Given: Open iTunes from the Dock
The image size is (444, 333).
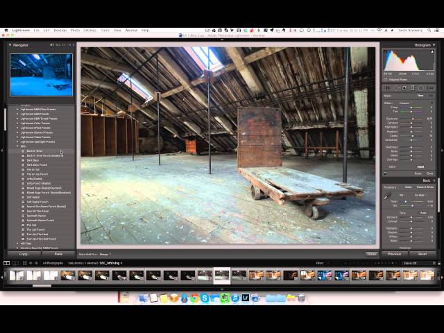Looking at the screenshot, I should (x=235, y=298).
